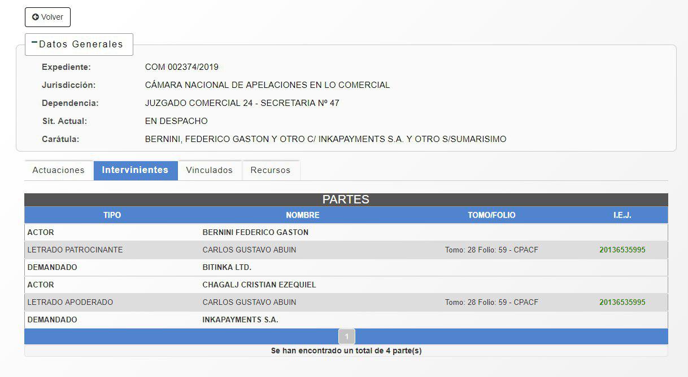Screen dimensions: 688x377
Task: Select CHAGALJ CRISTIAN EZEQUIEL name cell
Action: click(259, 285)
